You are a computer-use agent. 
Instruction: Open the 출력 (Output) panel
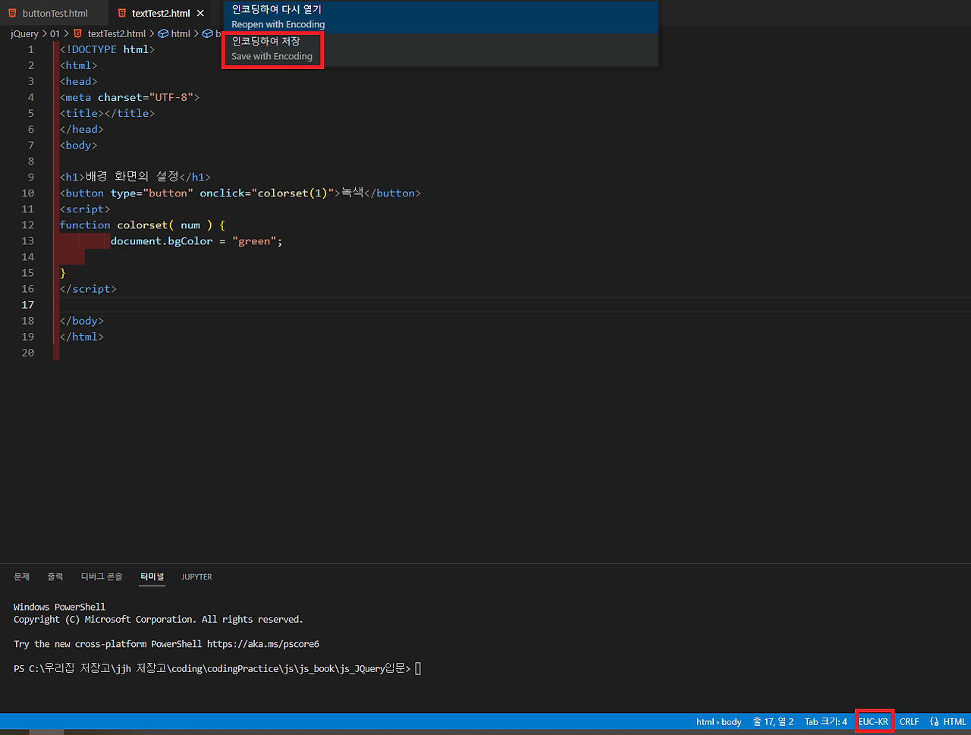(55, 576)
